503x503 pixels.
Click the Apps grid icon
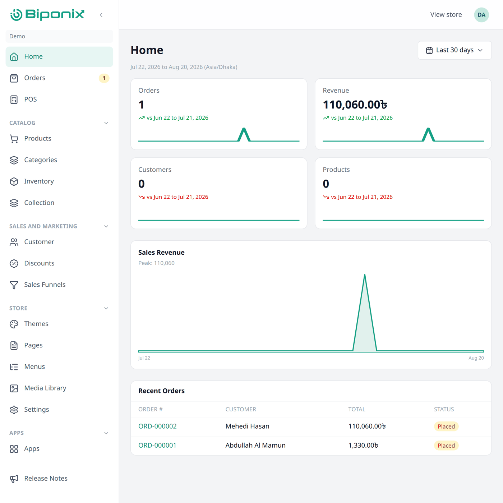pyautogui.click(x=14, y=449)
